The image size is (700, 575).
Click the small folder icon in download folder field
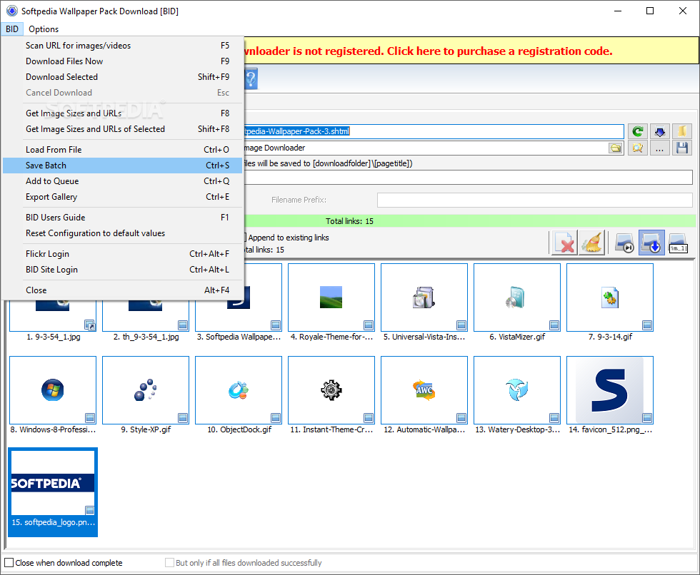616,148
